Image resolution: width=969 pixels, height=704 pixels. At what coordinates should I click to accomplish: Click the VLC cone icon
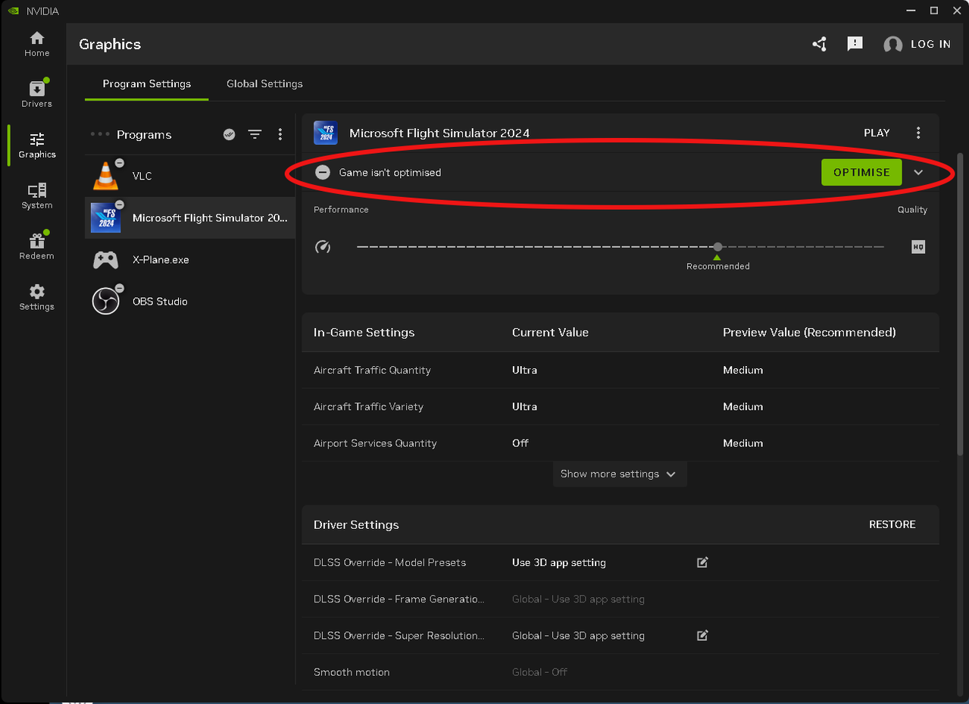pos(105,176)
